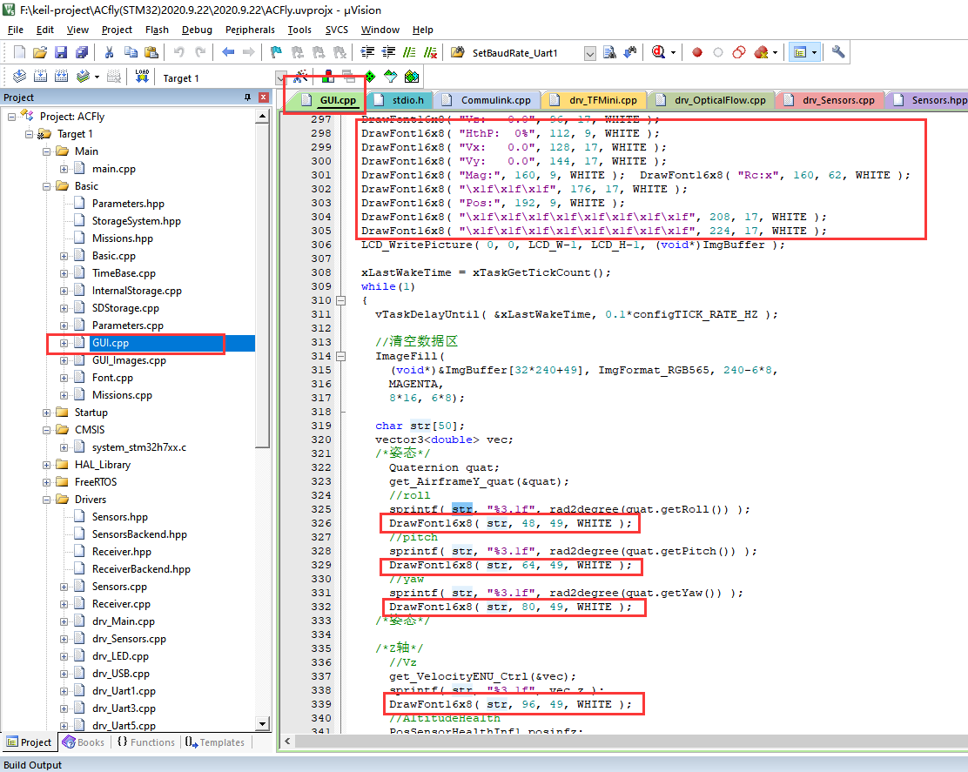Open the find text dropdown SetBaudRate_Uart1
The height and width of the screenshot is (772, 968).
pos(590,54)
